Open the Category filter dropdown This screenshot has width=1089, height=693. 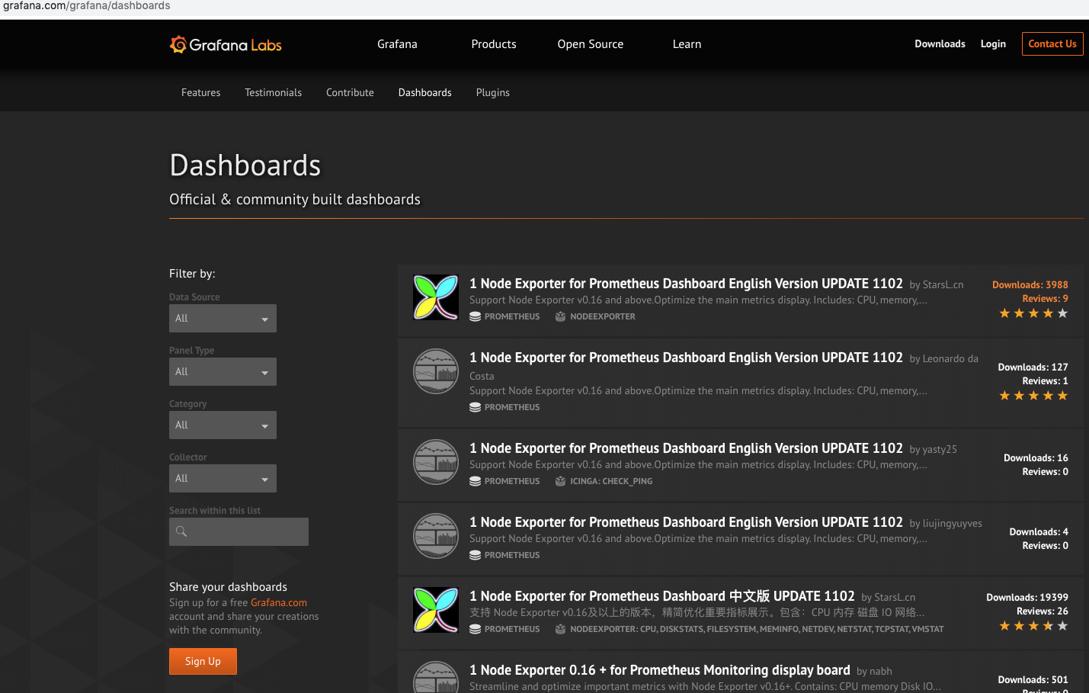tap(223, 425)
